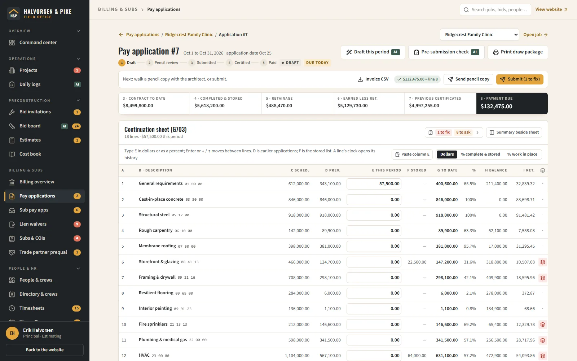Open stored materials icon on Fire sprinklers row
577x361 pixels.
point(542,325)
